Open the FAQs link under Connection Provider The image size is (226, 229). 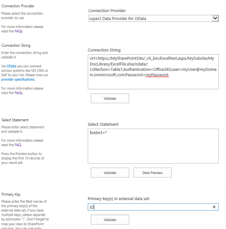pyautogui.click(x=18, y=31)
